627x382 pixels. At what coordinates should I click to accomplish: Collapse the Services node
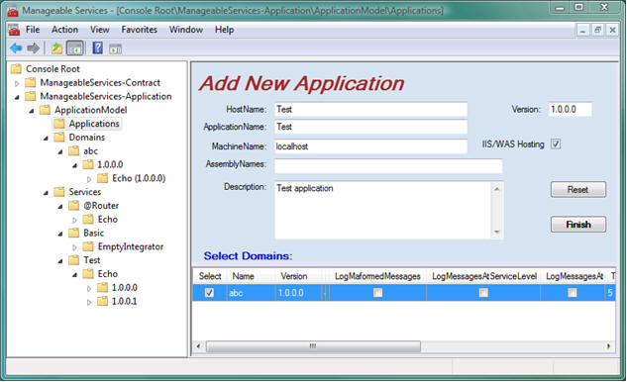tap(46, 193)
